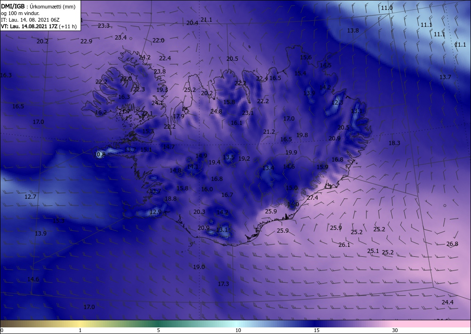Click the 'og 100 m vindur.' subtitle line

[x=20, y=13]
